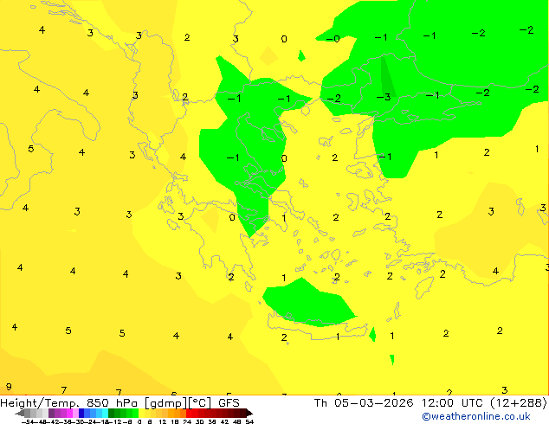Click the -3 temperature value on the map

384,97
